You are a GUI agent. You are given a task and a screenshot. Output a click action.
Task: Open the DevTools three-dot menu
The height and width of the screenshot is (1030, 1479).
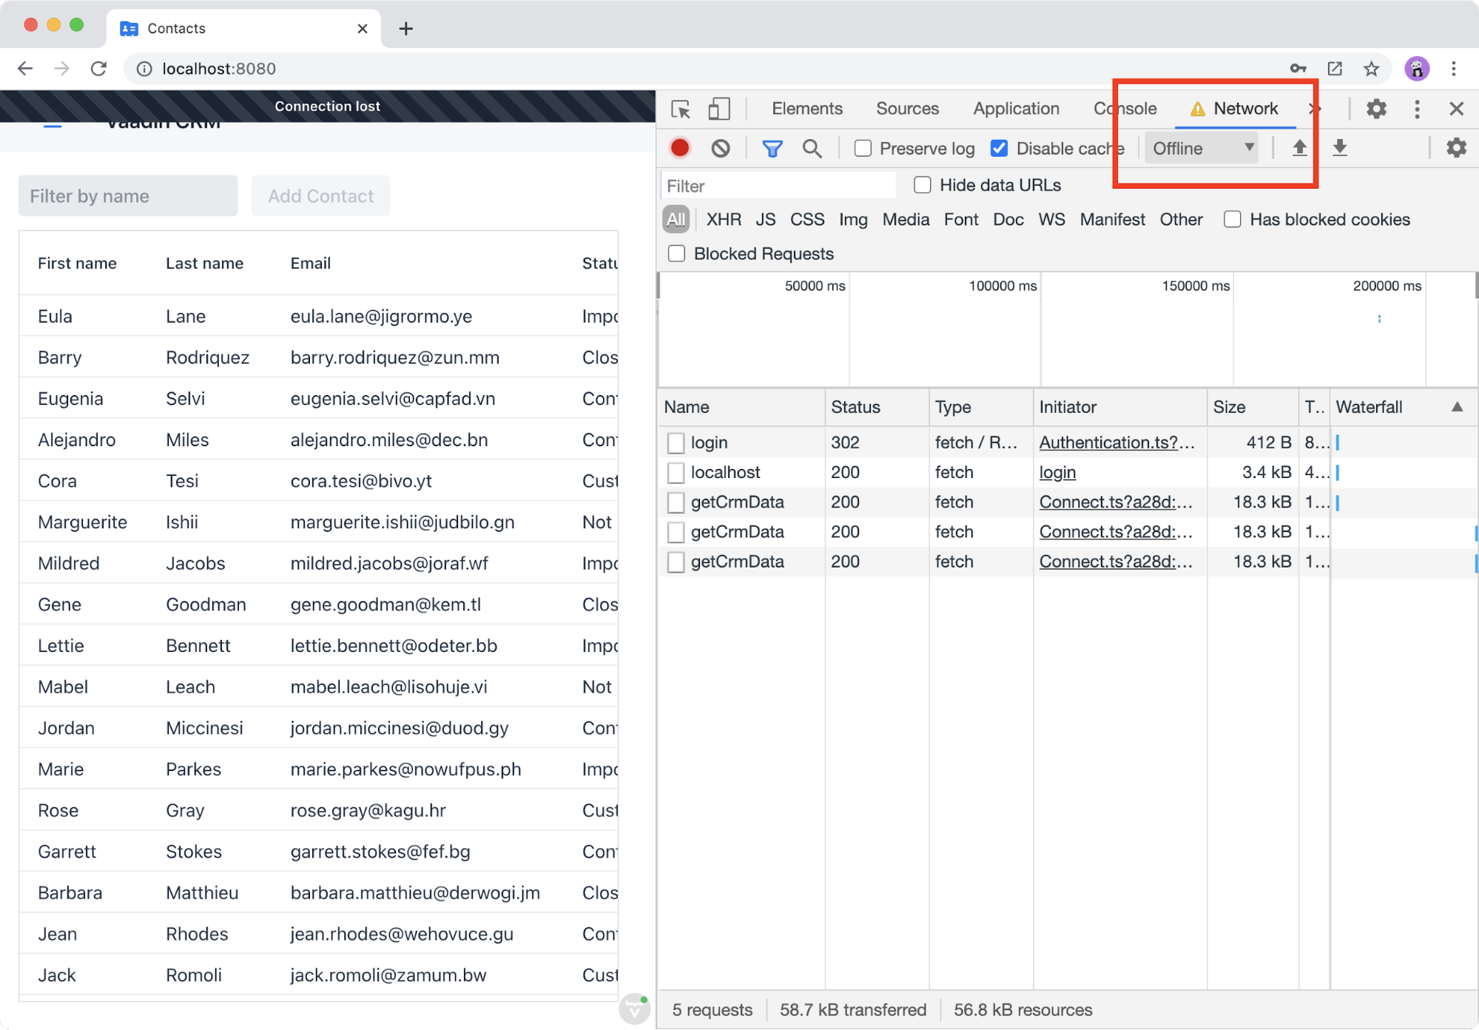[1417, 108]
